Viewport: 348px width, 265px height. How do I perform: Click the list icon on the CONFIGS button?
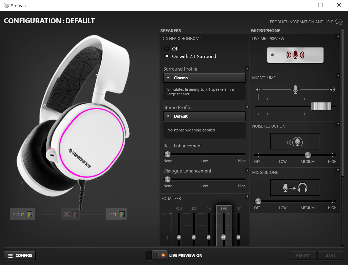[x=10, y=255]
